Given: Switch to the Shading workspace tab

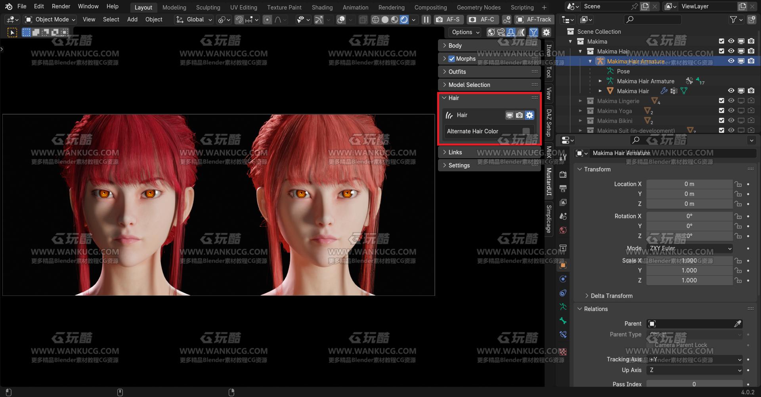Looking at the screenshot, I should [322, 7].
